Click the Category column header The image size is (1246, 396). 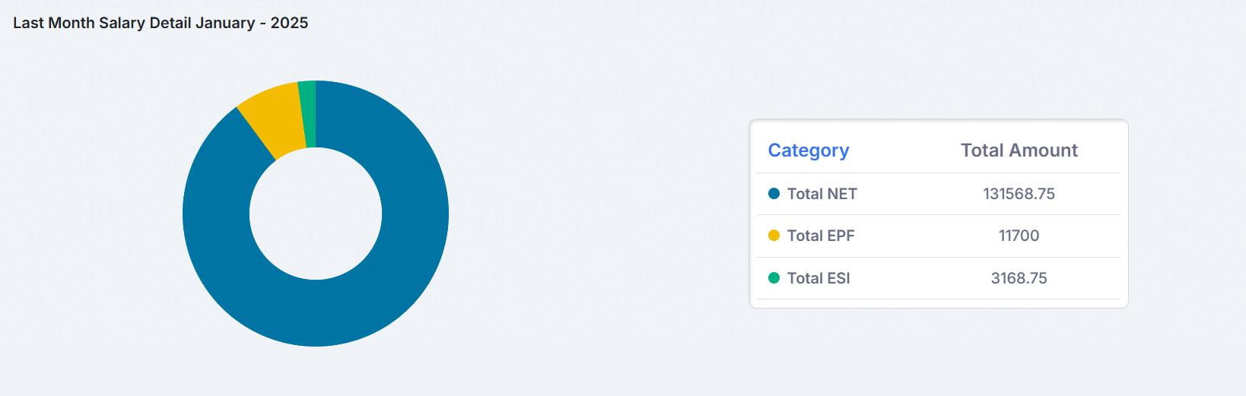809,150
